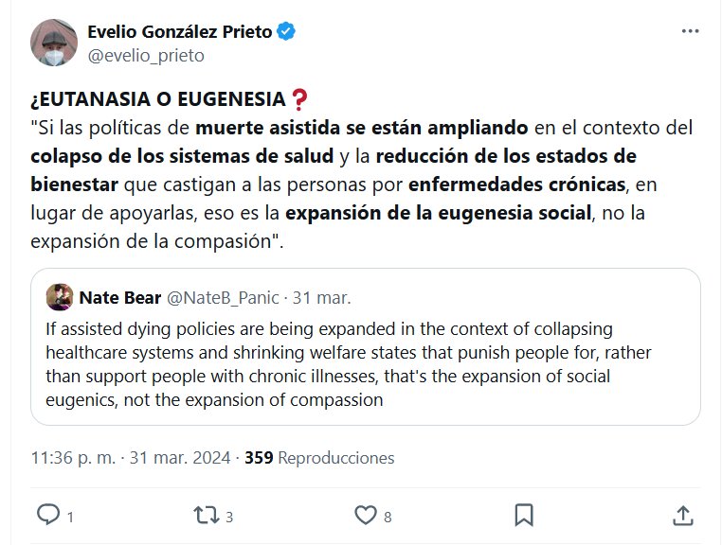
Task: Go to the @evelio_prieto handle
Action: pos(145,55)
